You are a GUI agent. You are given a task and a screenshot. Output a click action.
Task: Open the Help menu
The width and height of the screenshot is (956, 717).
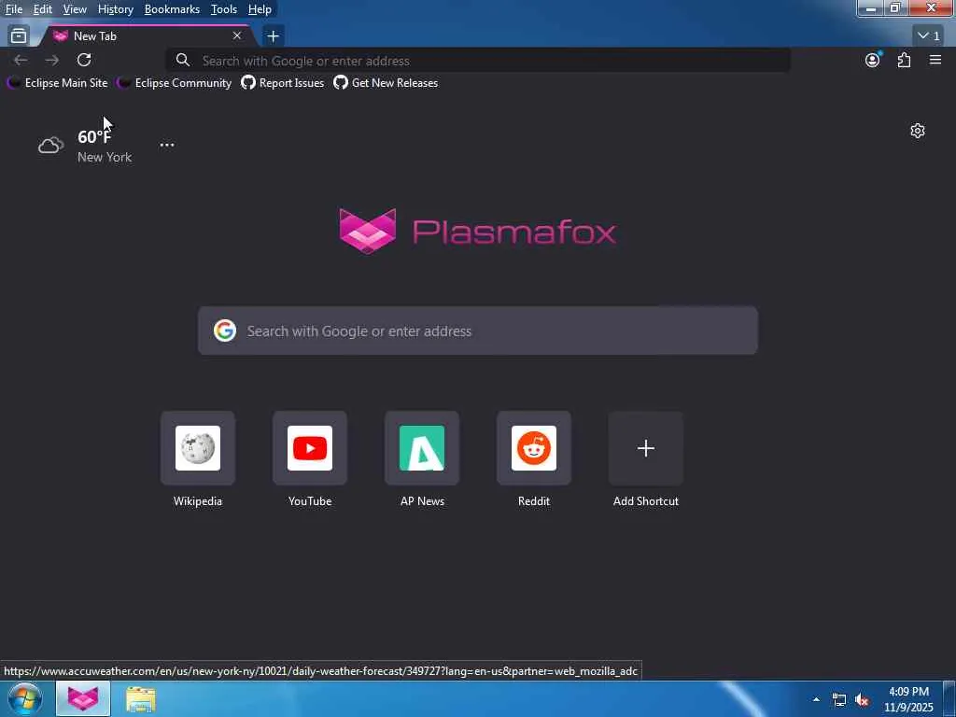[260, 9]
